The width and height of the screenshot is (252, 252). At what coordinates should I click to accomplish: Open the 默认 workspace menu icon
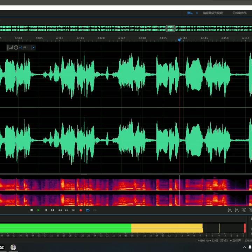coord(197,13)
